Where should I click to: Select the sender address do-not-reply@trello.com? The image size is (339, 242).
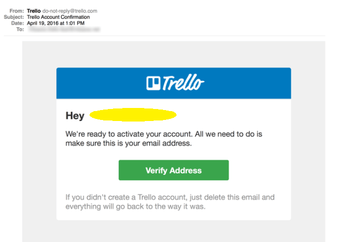[70, 11]
